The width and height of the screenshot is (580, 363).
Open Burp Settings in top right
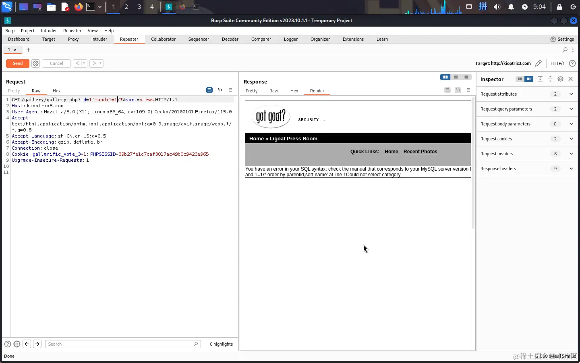[562, 39]
